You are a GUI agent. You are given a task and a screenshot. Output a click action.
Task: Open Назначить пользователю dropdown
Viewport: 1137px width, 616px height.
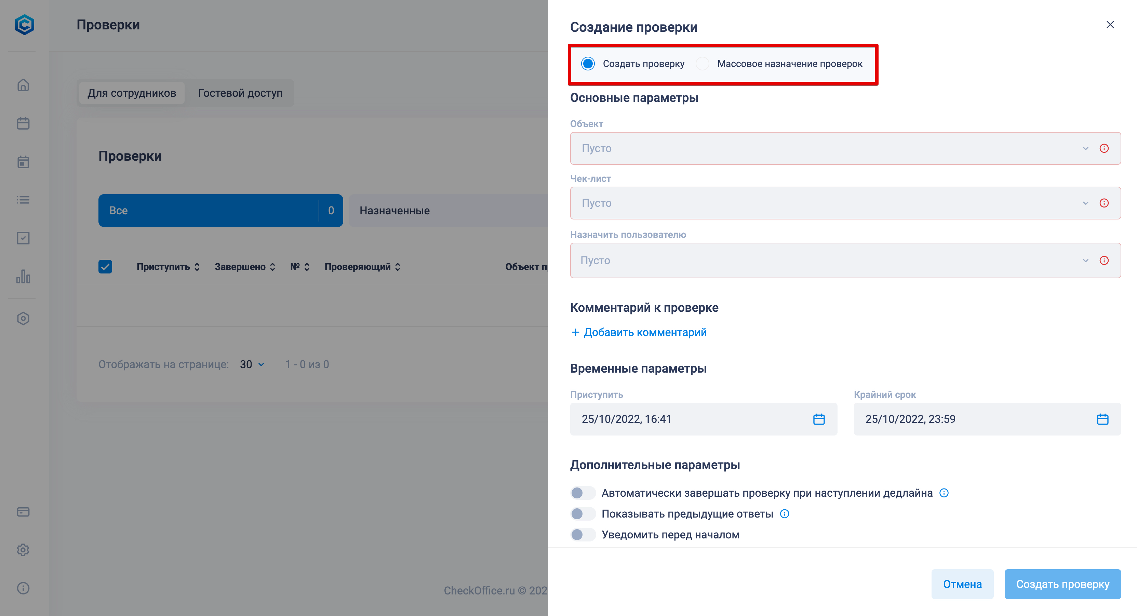pyautogui.click(x=845, y=260)
